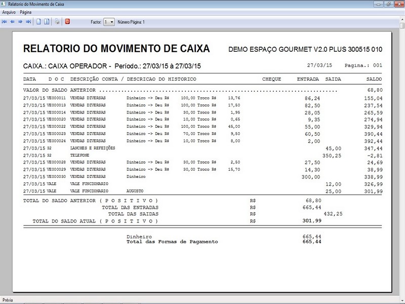Screen dimensions: 405x304
Task: Switch to single page view
Action: tap(38, 22)
